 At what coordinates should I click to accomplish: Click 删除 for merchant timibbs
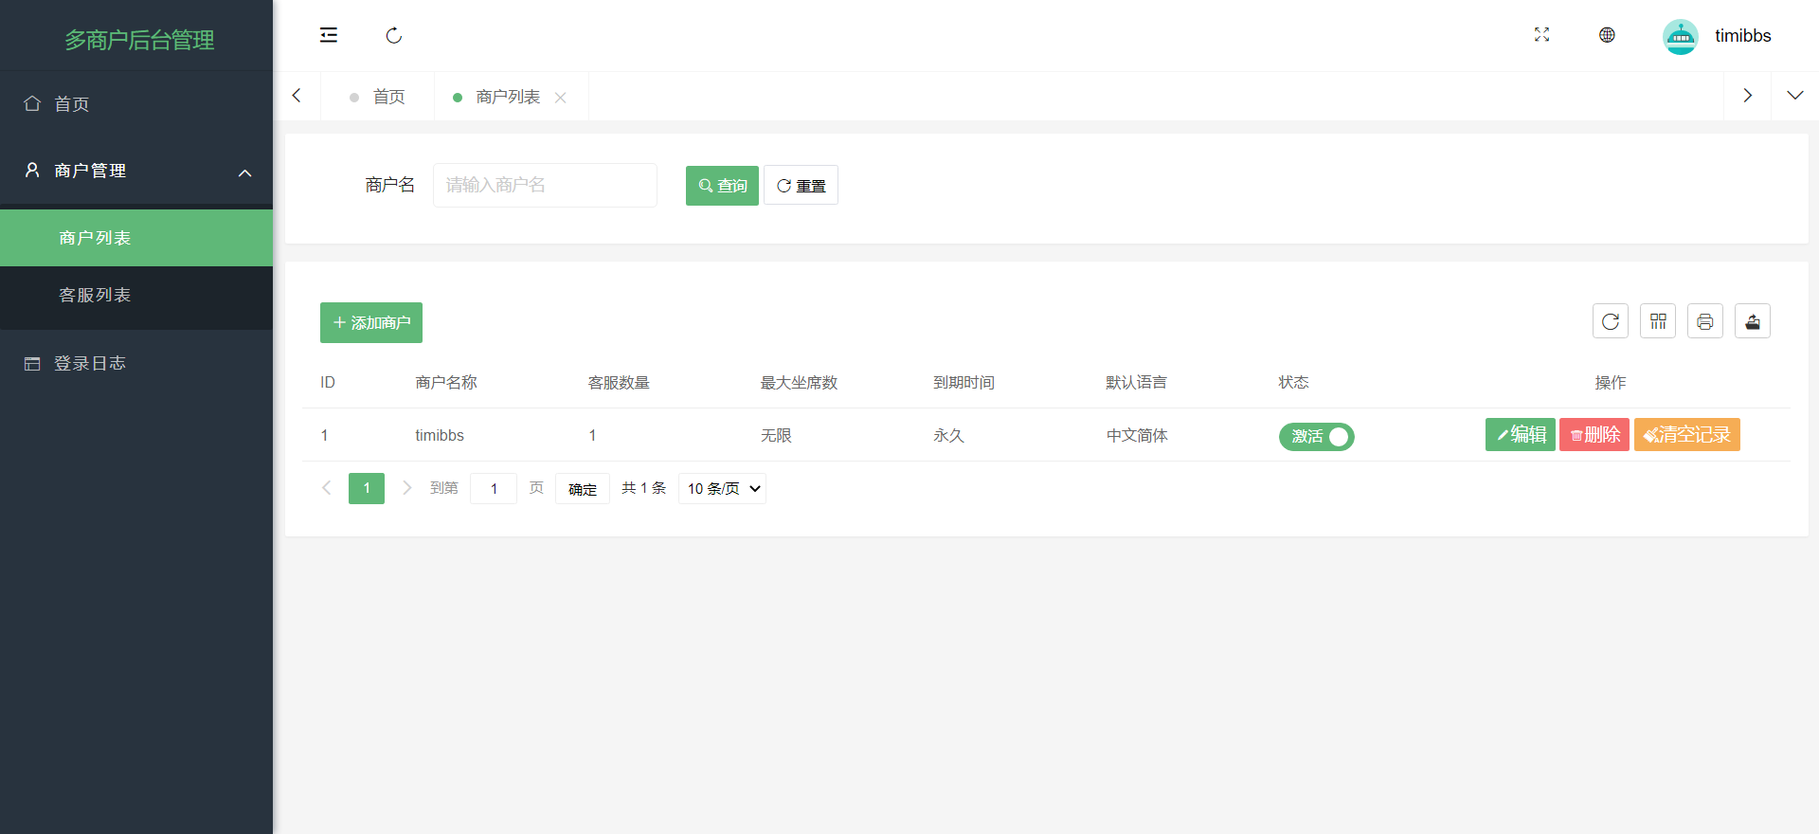pos(1594,435)
